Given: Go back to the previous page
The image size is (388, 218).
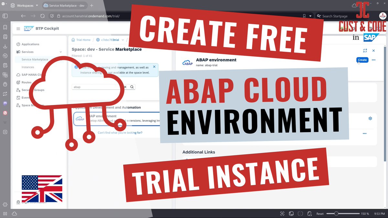Looking at the screenshot, I should (x=23, y=16).
